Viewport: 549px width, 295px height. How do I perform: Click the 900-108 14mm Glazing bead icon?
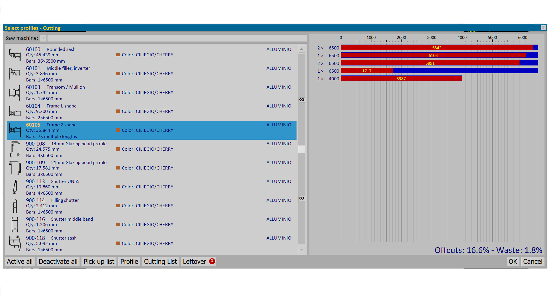(15, 149)
